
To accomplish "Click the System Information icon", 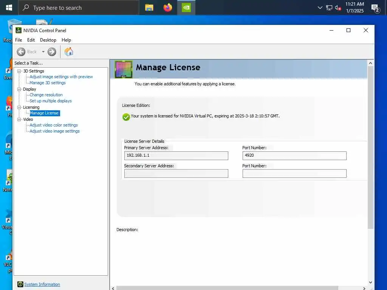I will [20, 284].
